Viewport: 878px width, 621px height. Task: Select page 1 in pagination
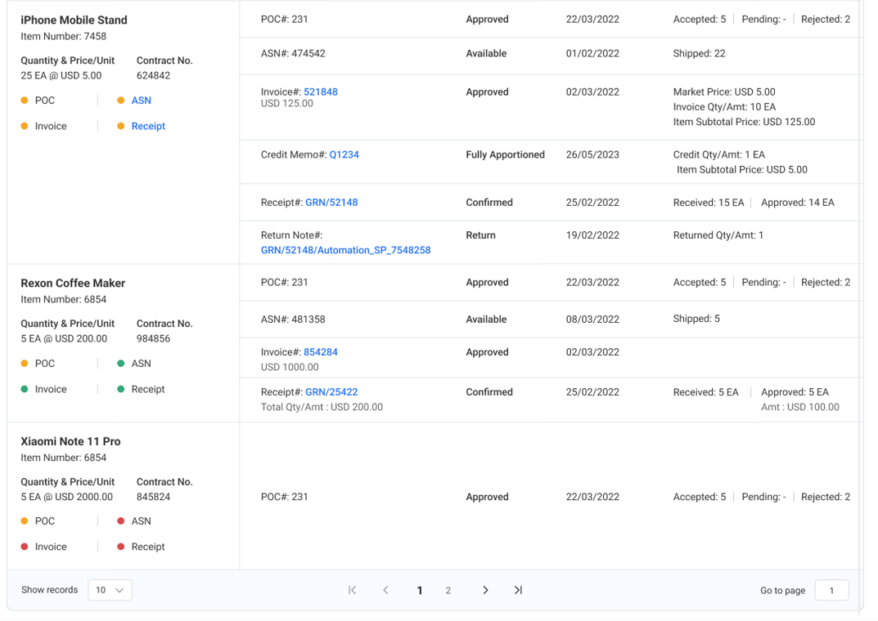coord(420,590)
